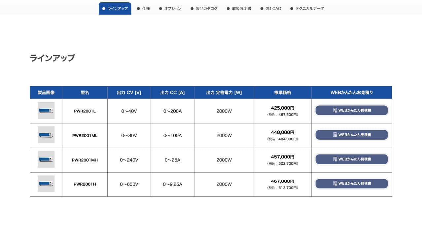
Task: Open the PWR2001L product thumbnail
Action: (46, 110)
